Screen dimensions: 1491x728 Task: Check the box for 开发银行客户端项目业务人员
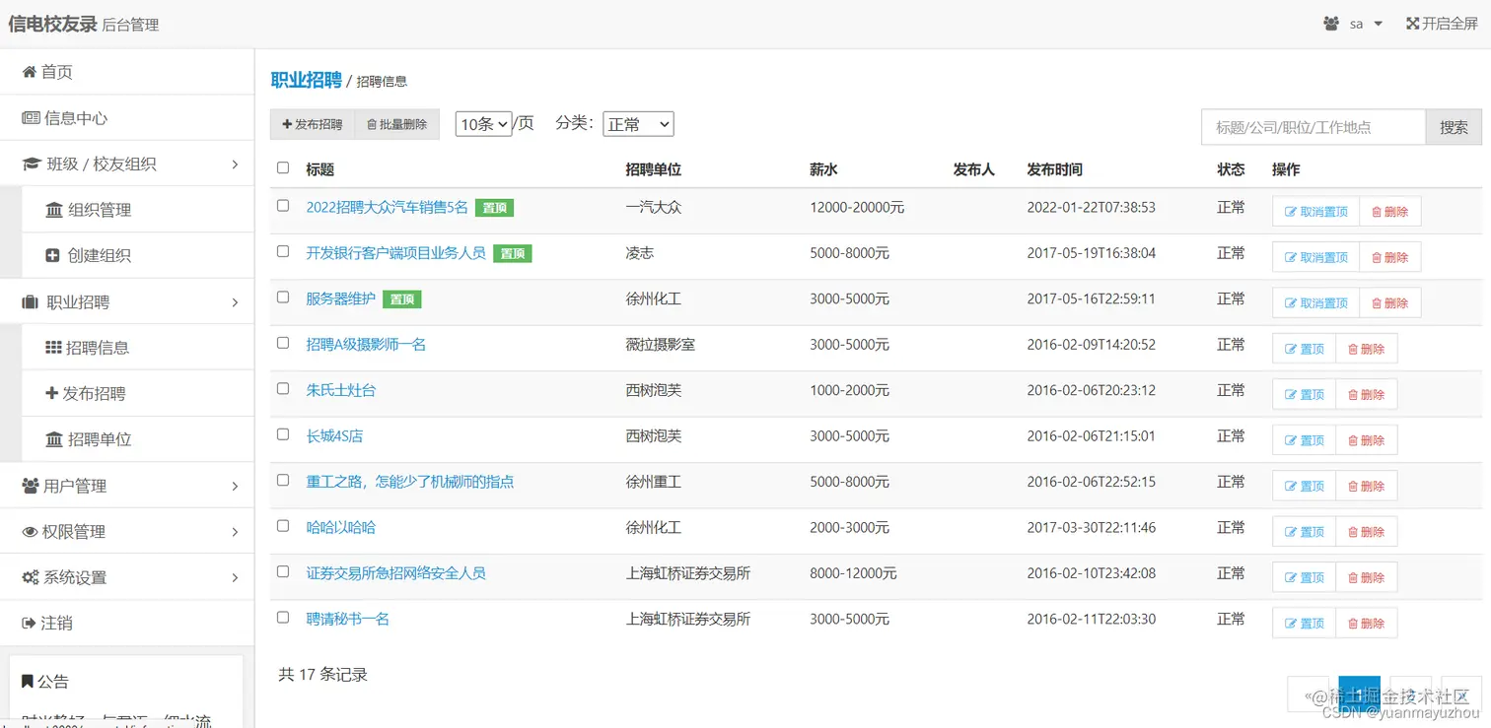[x=283, y=252]
